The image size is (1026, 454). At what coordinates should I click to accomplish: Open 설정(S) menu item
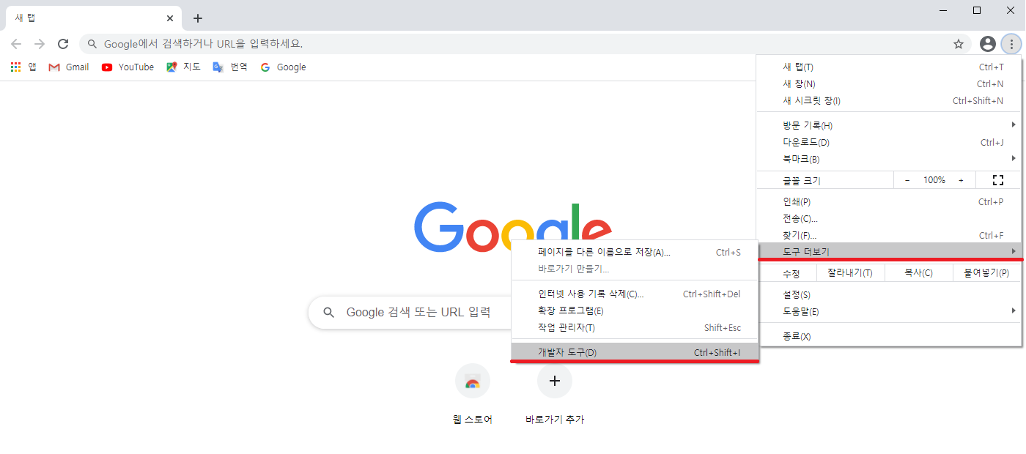890,295
